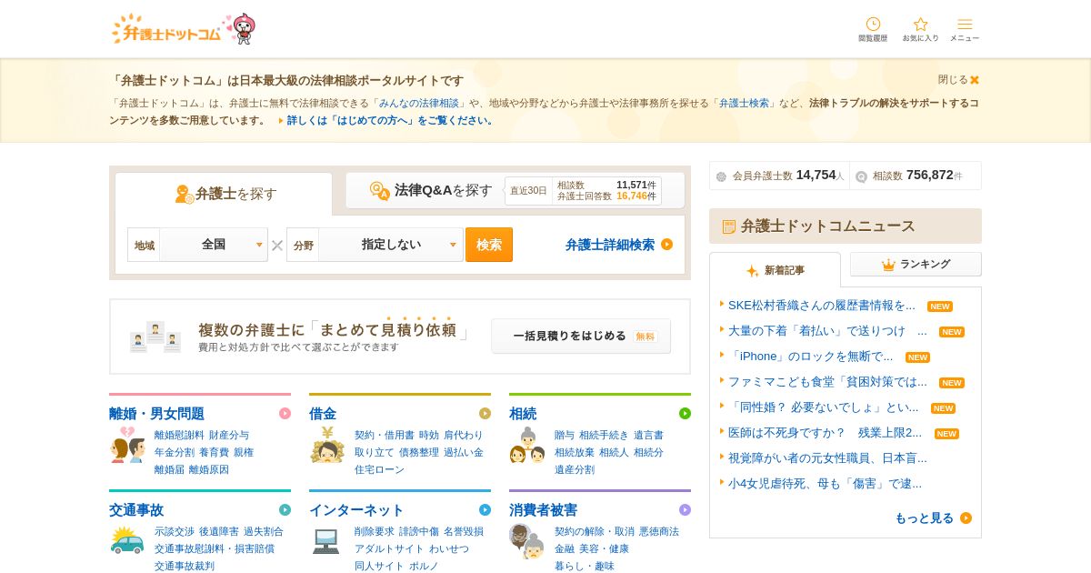Click the car illustration under 交通事故
The height and width of the screenshot is (573, 1091).
127,540
